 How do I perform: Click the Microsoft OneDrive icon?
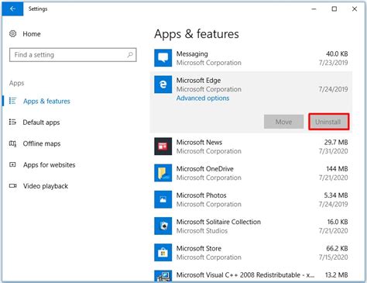coord(163,173)
